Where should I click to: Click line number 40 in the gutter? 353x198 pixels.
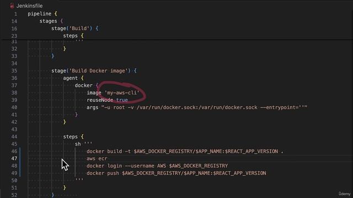coord(14,108)
